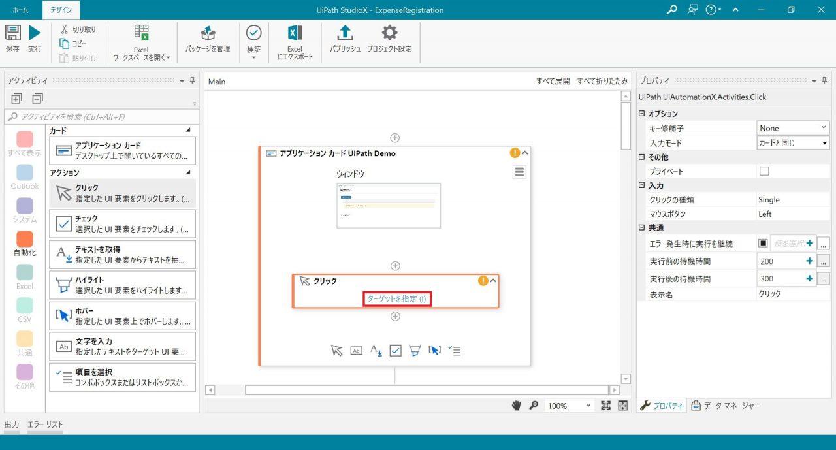Click the magnifier zoom icon in designer footer
The width and height of the screenshot is (836, 450).
pyautogui.click(x=534, y=406)
